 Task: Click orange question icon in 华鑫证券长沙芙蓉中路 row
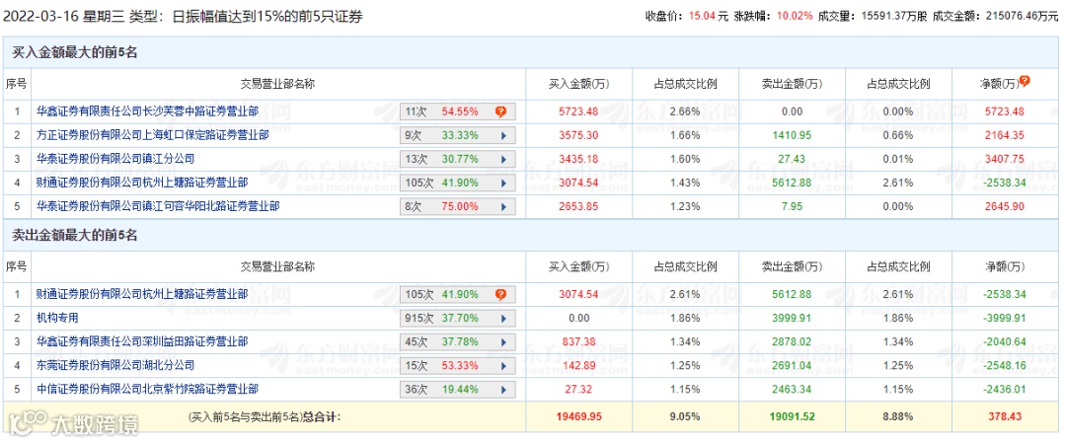tap(500, 111)
